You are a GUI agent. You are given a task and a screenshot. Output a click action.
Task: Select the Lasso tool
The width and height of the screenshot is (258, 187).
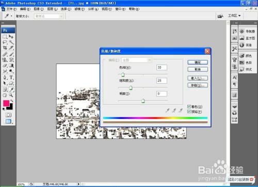click(x=5, y=42)
